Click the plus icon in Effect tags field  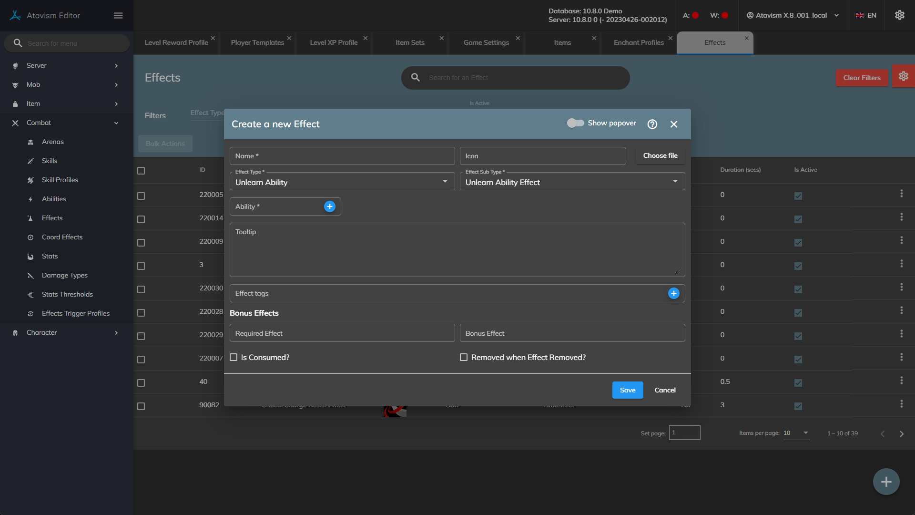tap(673, 293)
